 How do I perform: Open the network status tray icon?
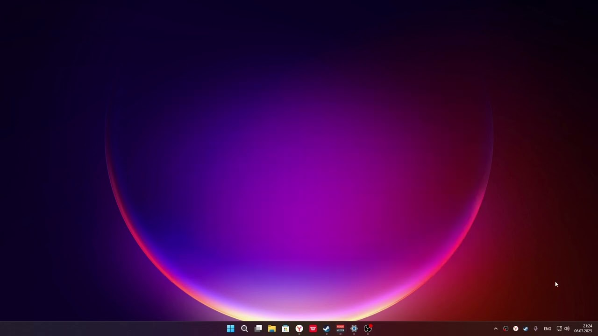click(x=559, y=329)
